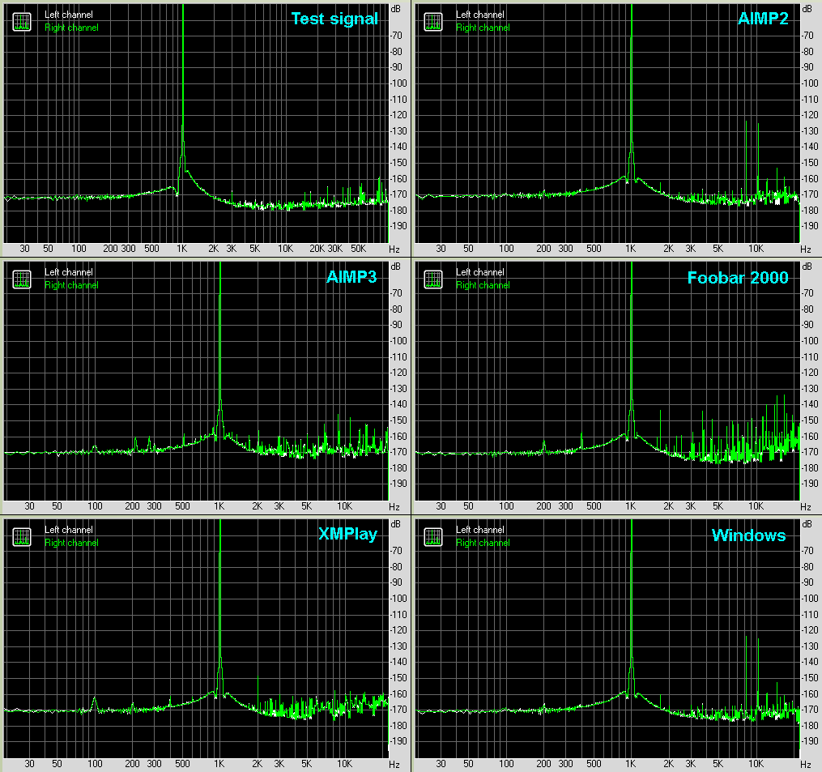
Task: Click the '-120' dB label in Windows graph
Action: (x=810, y=630)
